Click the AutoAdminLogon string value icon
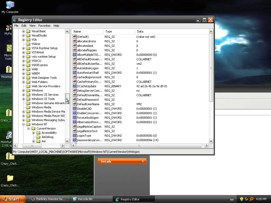271x203 pixels. 74,68
